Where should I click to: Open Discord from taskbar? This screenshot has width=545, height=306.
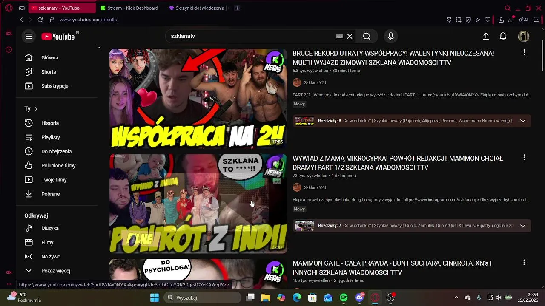coord(359,297)
